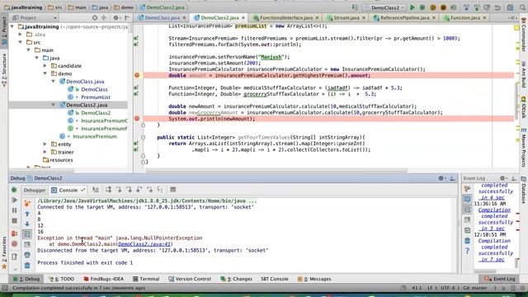The width and height of the screenshot is (528, 297).
Task: Resume program in Debug panel
Action: coord(14,200)
